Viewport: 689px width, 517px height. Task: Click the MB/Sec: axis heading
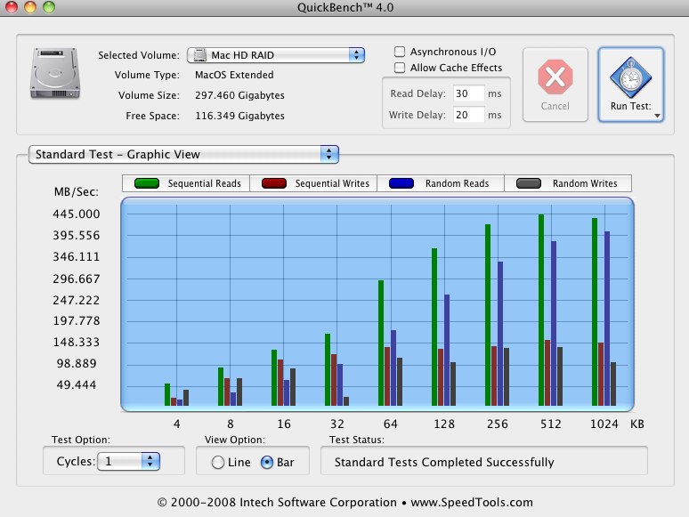click(77, 191)
